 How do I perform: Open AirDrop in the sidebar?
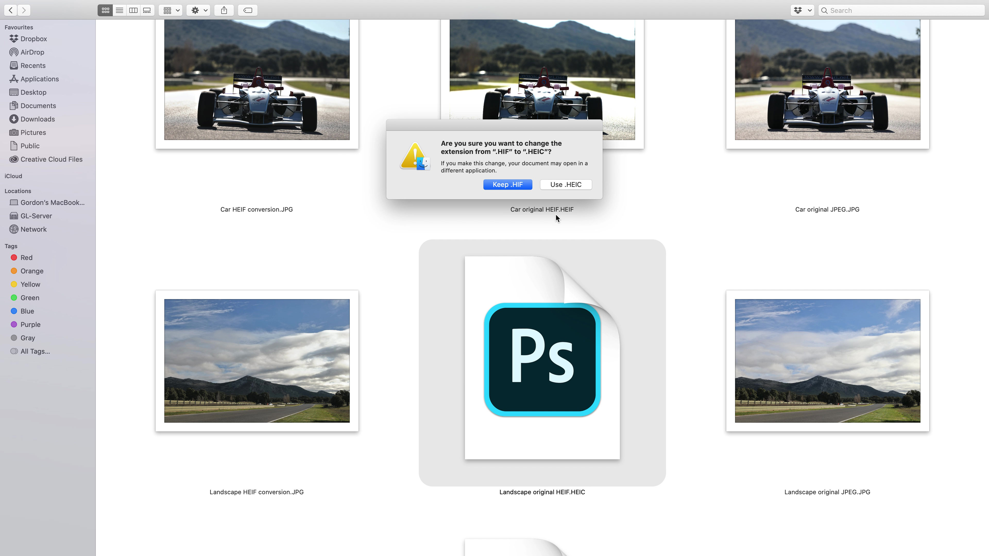click(x=32, y=52)
